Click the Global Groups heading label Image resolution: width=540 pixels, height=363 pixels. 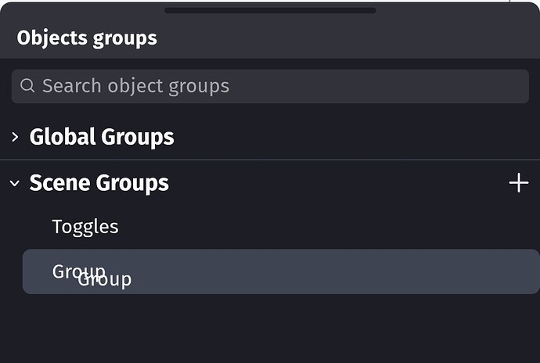[x=102, y=137]
